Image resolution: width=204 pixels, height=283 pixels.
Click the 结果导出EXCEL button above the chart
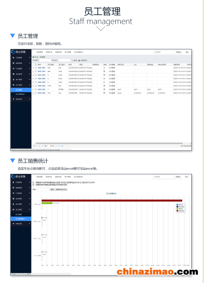click(61, 189)
